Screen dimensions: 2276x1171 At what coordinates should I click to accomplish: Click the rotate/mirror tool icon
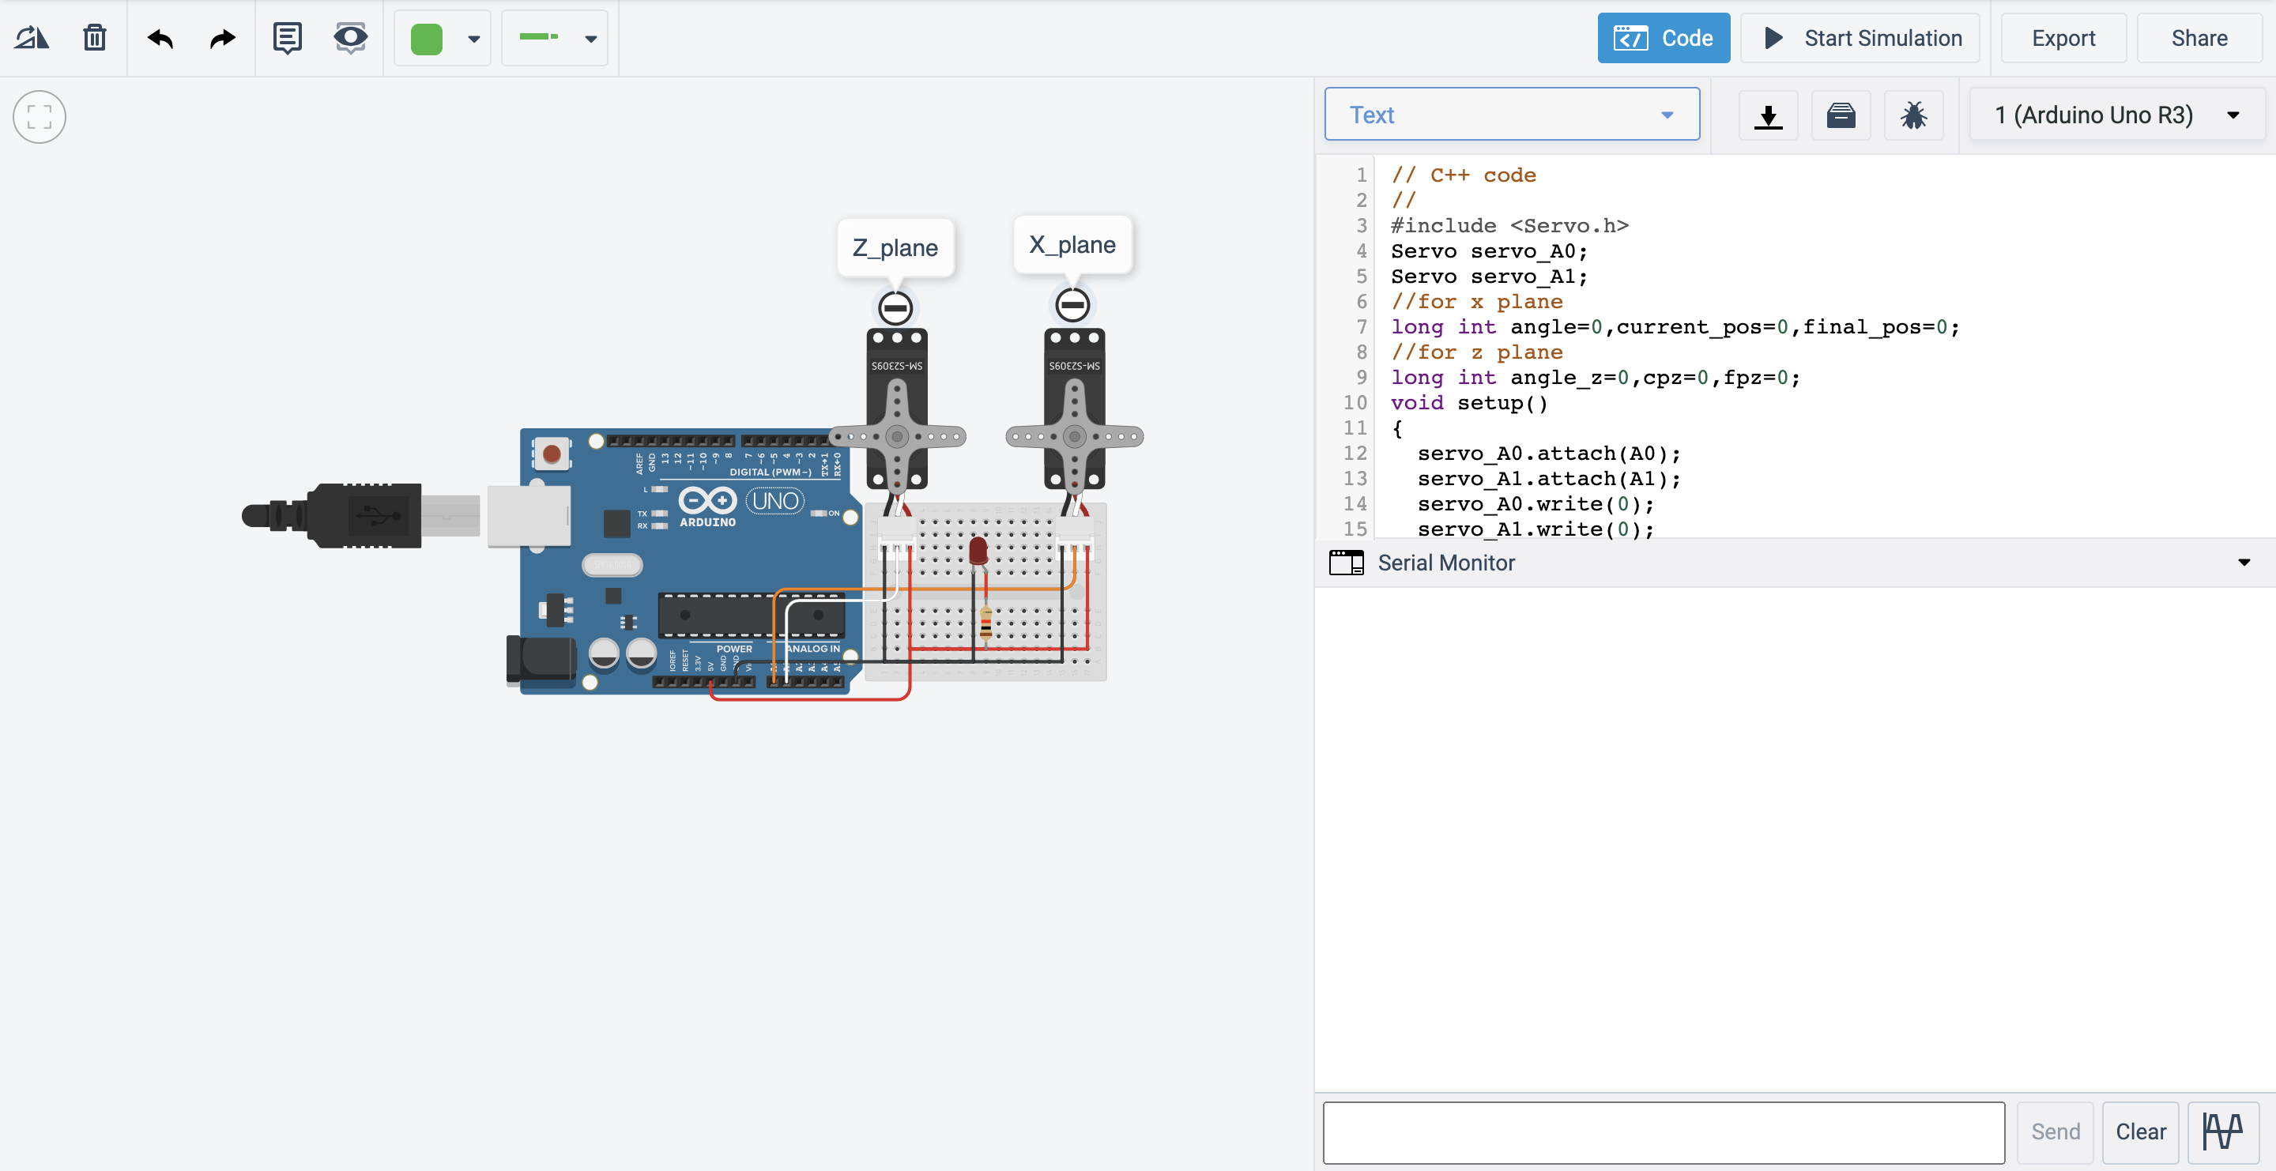[x=32, y=38]
